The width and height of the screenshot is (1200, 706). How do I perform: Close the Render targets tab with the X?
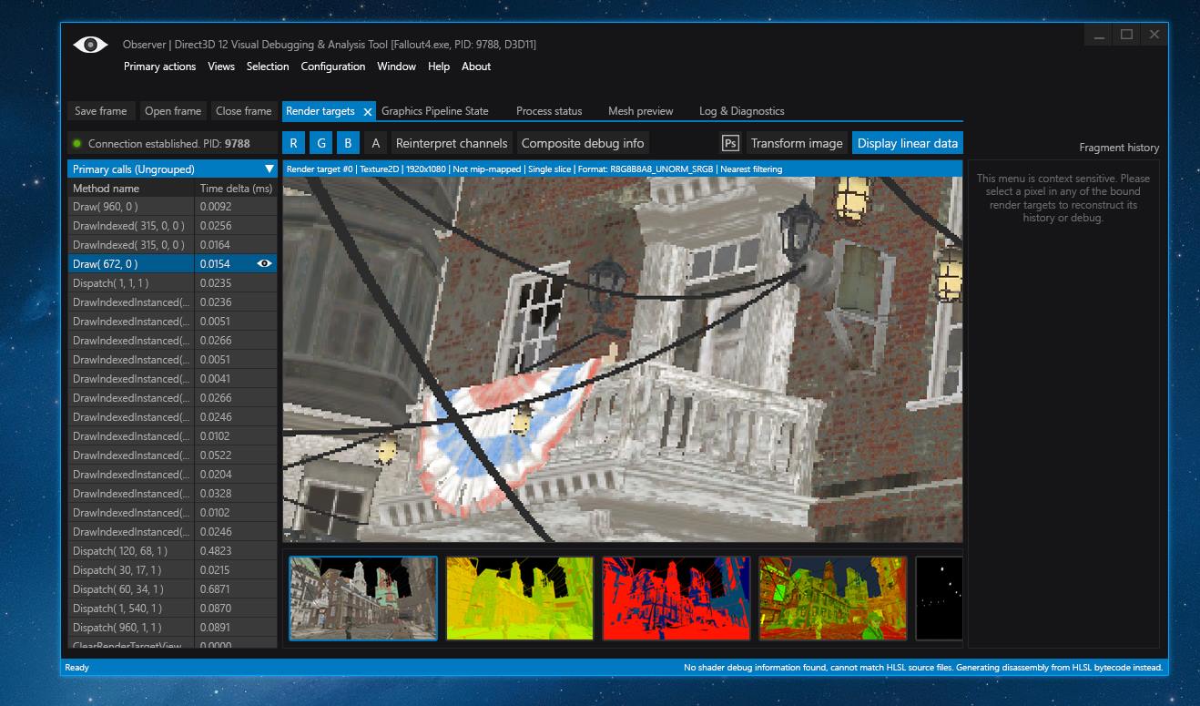coord(368,111)
